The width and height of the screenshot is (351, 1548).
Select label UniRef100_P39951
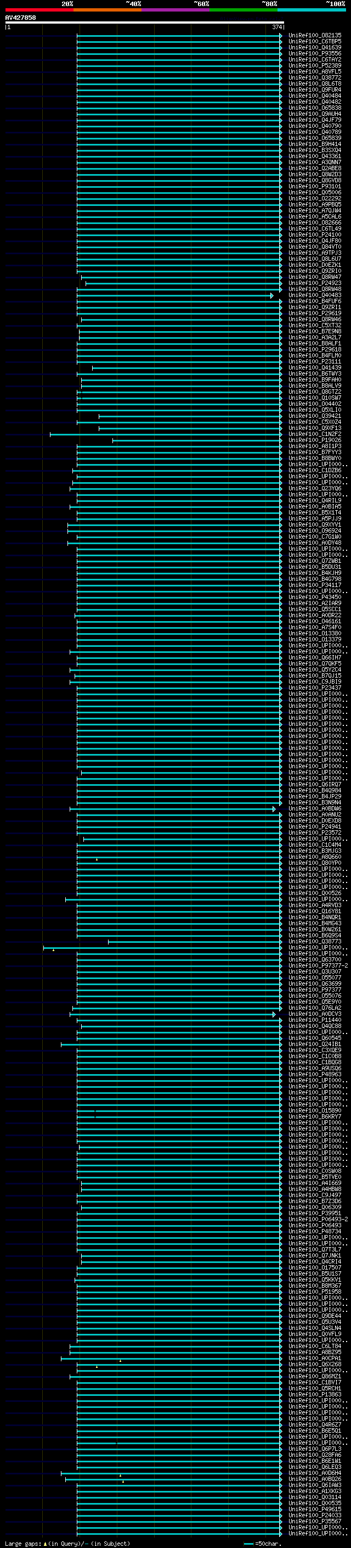point(315,1213)
